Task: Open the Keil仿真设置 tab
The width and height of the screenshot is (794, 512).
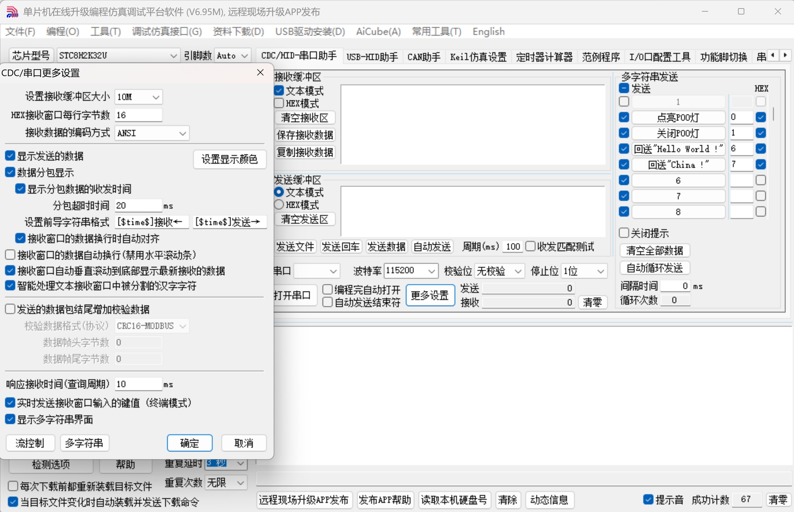Action: (x=478, y=57)
